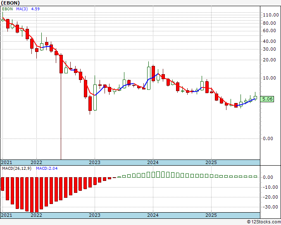
Task: Click 10.00 on the price axis
Action: 269,78
